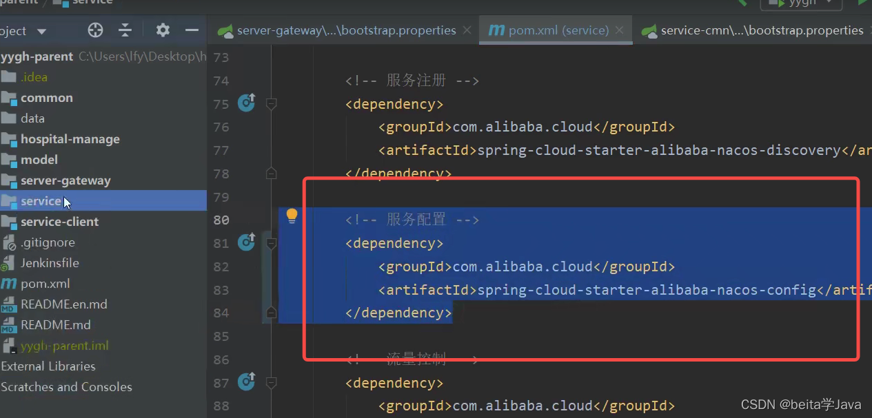Hide the Project tool window
This screenshot has width=872, height=418.
(192, 30)
